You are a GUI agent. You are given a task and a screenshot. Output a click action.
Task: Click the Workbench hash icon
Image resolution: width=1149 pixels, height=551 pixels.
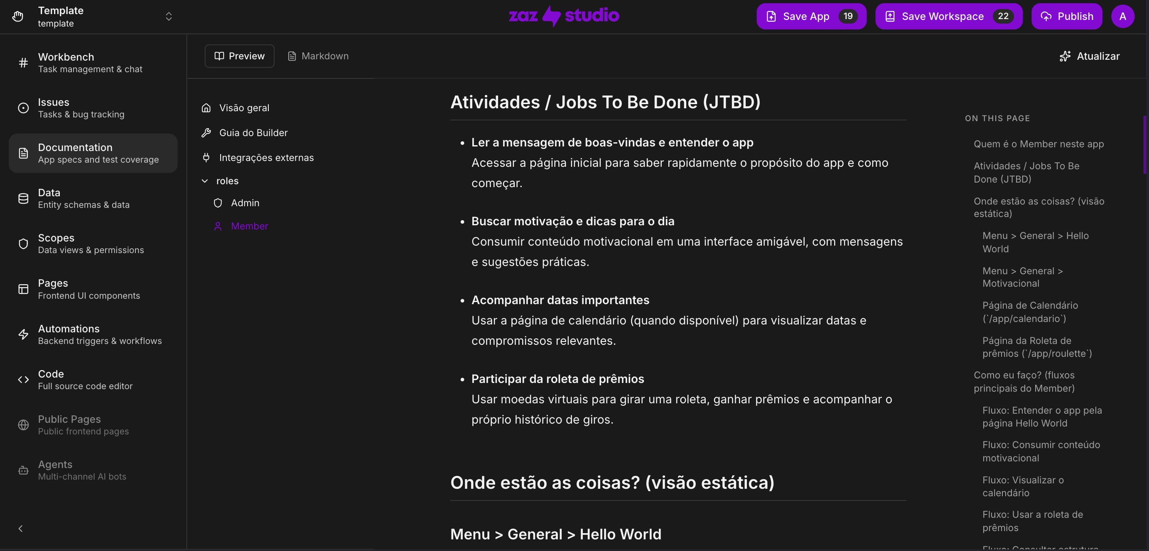click(23, 63)
